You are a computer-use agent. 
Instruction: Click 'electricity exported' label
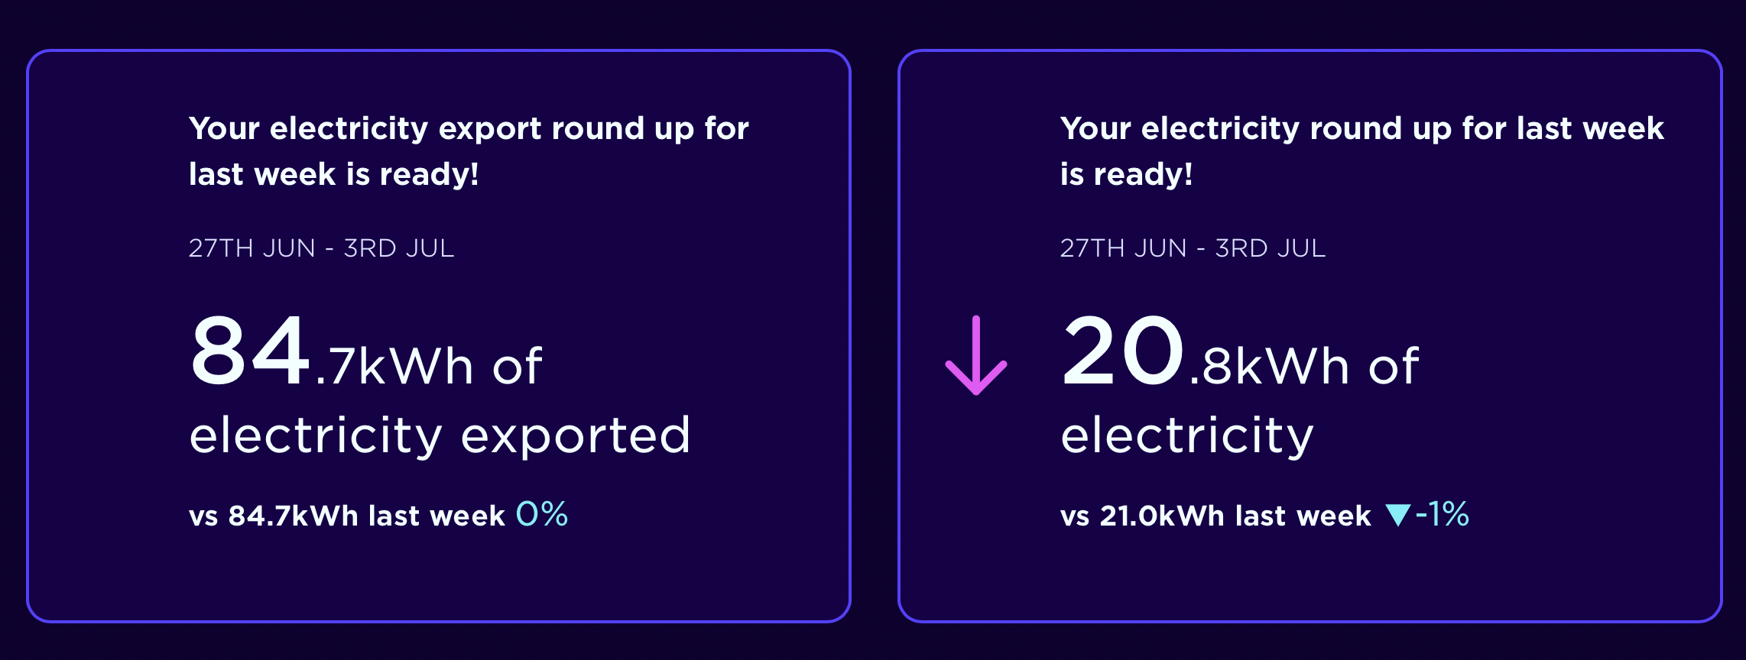point(440,435)
